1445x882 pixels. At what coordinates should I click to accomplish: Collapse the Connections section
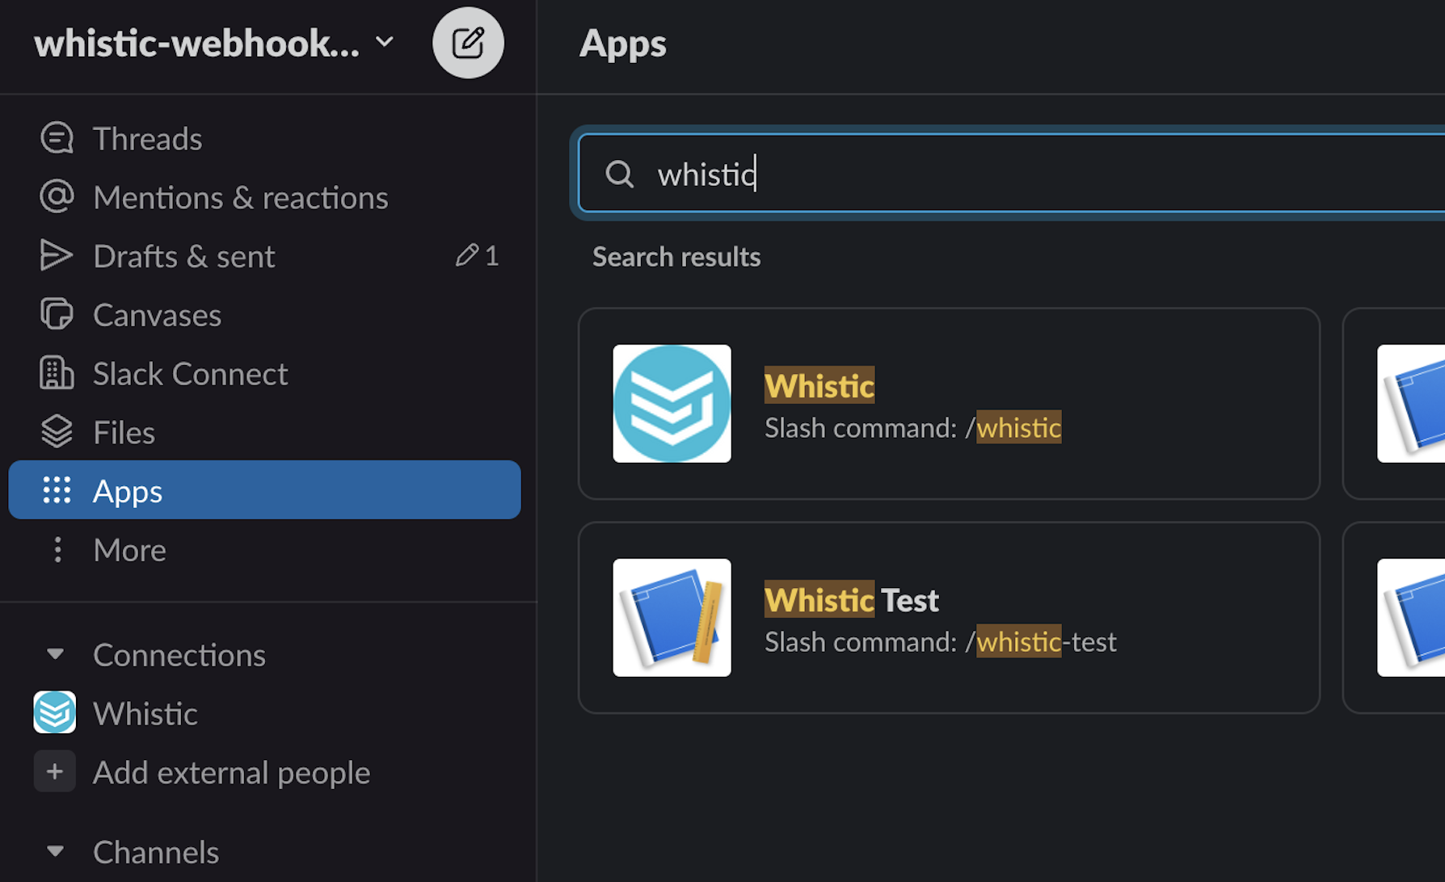(55, 654)
